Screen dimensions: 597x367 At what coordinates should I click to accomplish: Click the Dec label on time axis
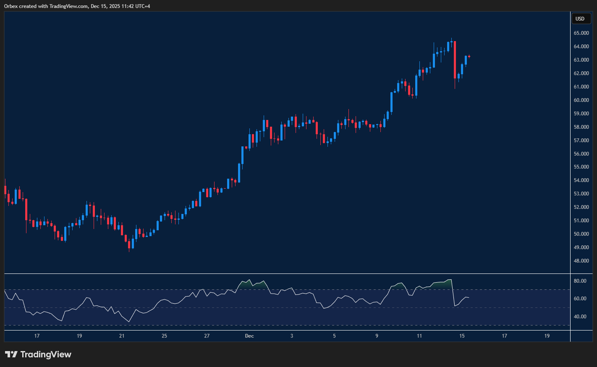[249, 336]
